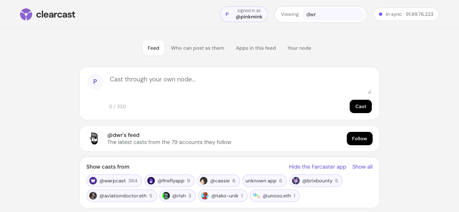
Task: Click the rish avatar icon
Action: [166, 196]
